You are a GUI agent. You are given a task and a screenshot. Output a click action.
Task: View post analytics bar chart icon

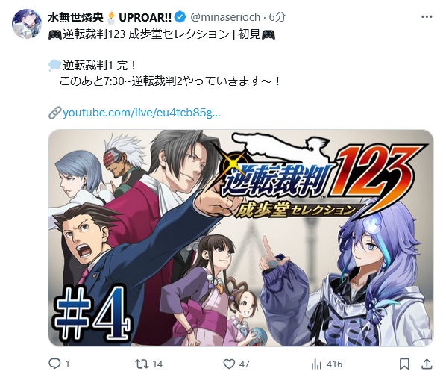coord(316,364)
